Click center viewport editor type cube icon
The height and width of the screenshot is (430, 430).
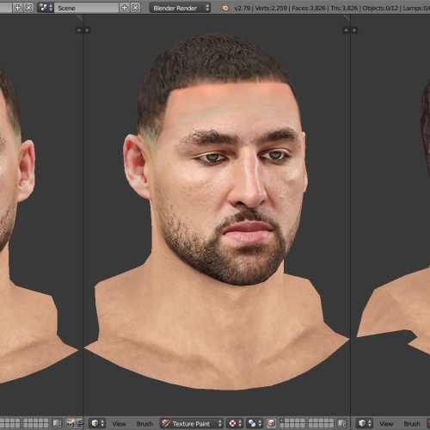pyautogui.click(x=97, y=423)
